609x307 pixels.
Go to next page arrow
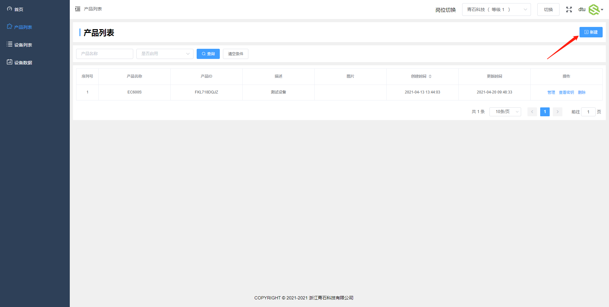coord(557,112)
